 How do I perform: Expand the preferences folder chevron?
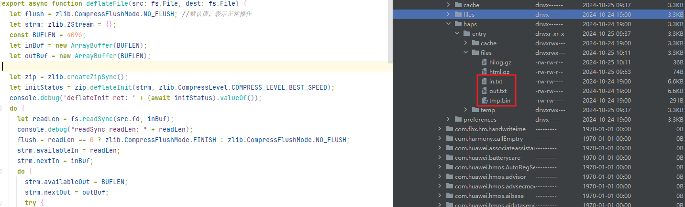pos(448,120)
